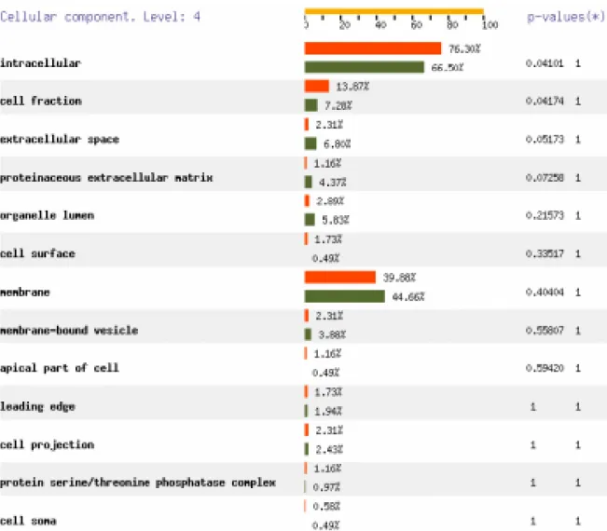The image size is (607, 531).
Task: Click the 5.83% value for organelle lumen
Action: click(x=336, y=220)
